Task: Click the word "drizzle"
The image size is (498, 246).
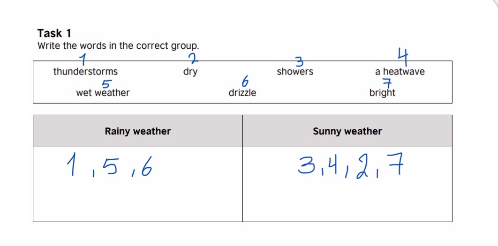Action: (242, 93)
